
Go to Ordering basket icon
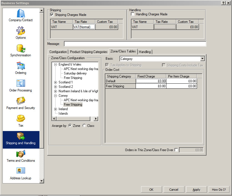click(x=21, y=66)
